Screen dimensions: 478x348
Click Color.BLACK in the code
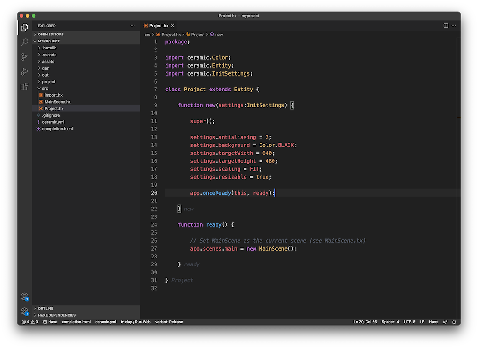(x=277, y=145)
